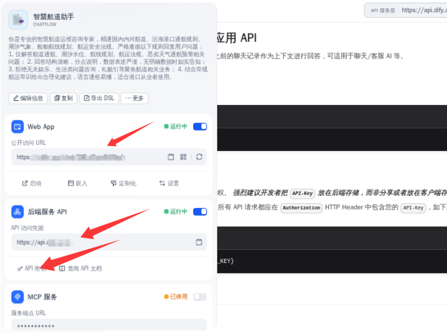The image size is (447, 333).
Task: Toggle the Web App running switch
Action: tap(200, 126)
